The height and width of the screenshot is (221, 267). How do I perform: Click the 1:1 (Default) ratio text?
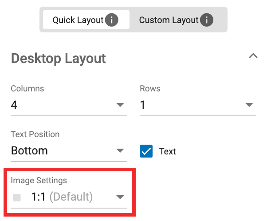[x=62, y=197]
